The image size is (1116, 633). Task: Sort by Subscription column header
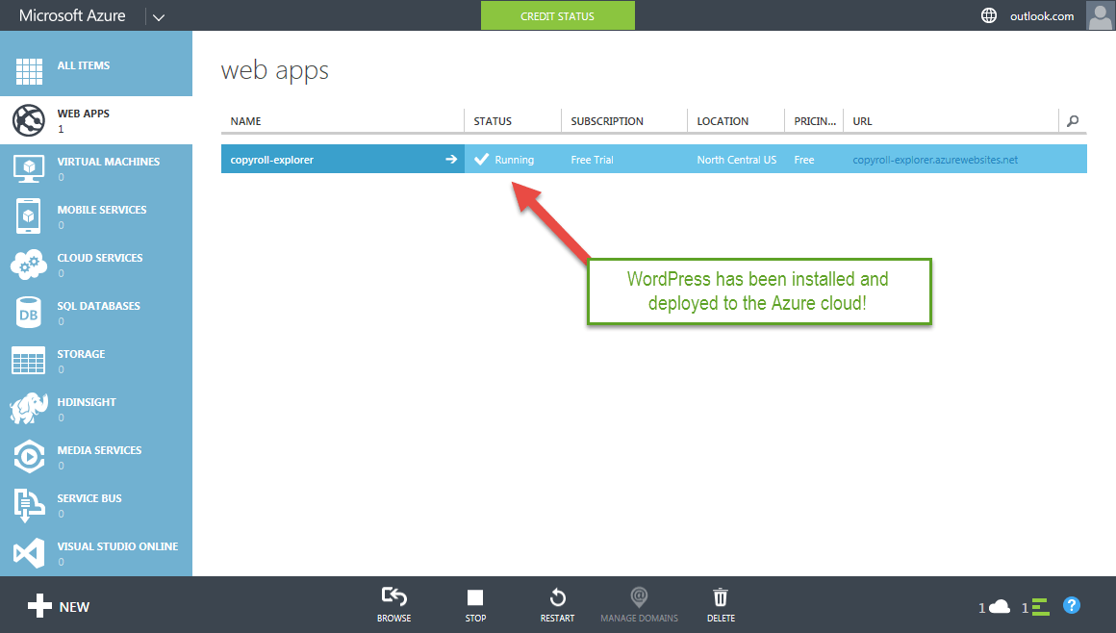coord(607,121)
